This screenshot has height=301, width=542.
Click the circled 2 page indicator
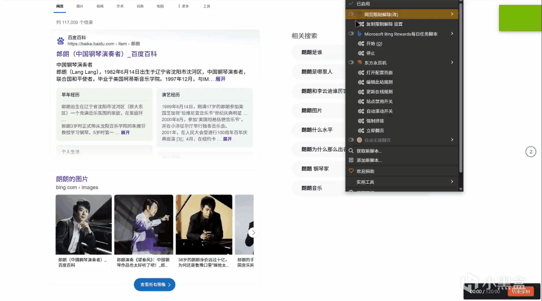tap(531, 152)
